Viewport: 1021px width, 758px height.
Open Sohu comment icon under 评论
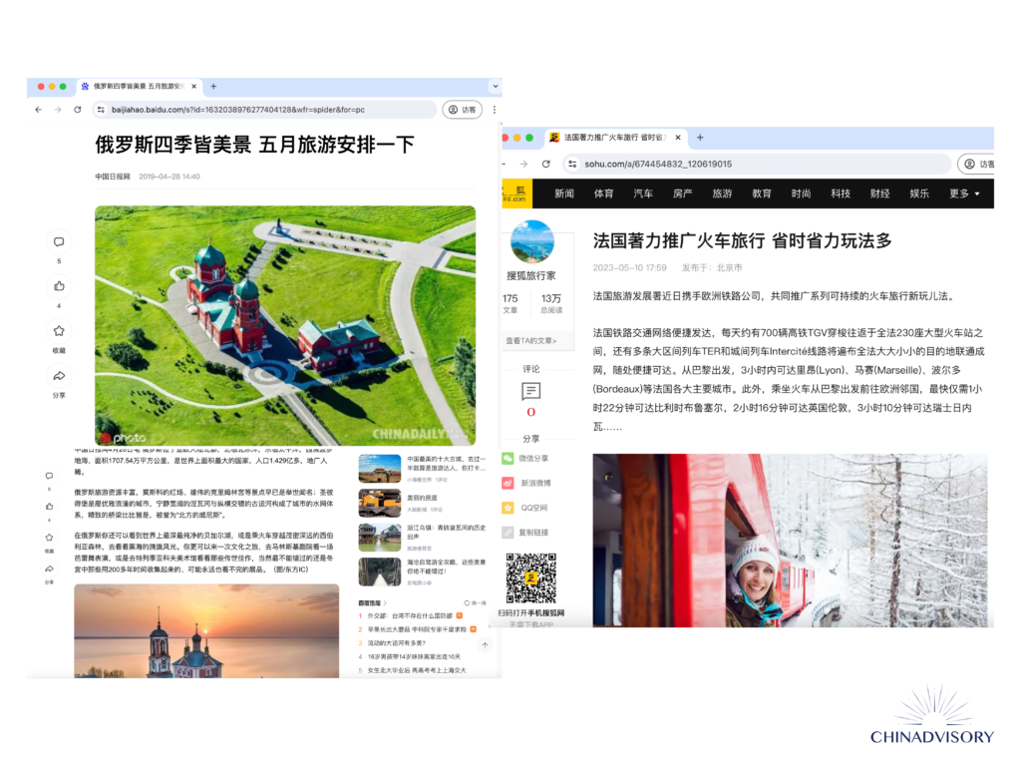[x=531, y=391]
